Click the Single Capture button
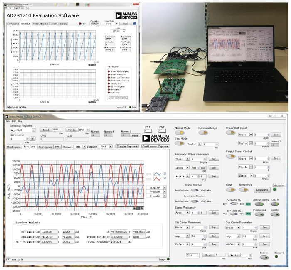This screenshot has width=291, height=270. pos(127,147)
